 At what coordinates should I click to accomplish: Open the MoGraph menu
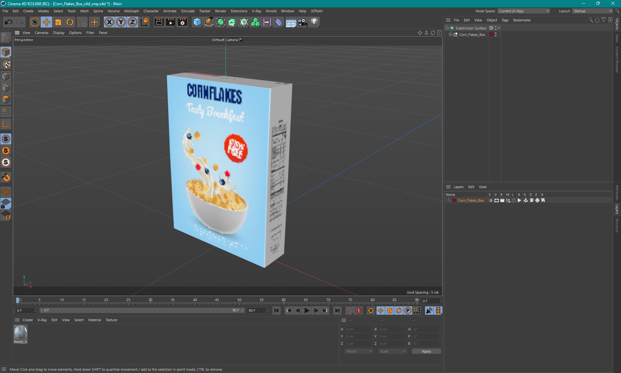(131, 11)
